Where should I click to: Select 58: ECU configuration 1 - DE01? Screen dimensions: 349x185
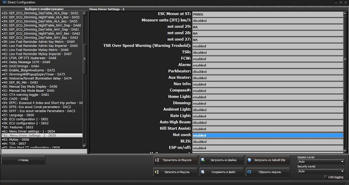pos(42,119)
